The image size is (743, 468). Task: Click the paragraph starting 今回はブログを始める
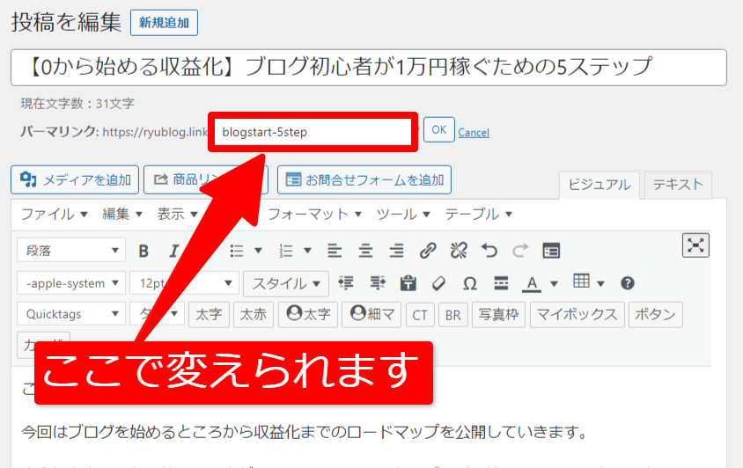(x=305, y=432)
